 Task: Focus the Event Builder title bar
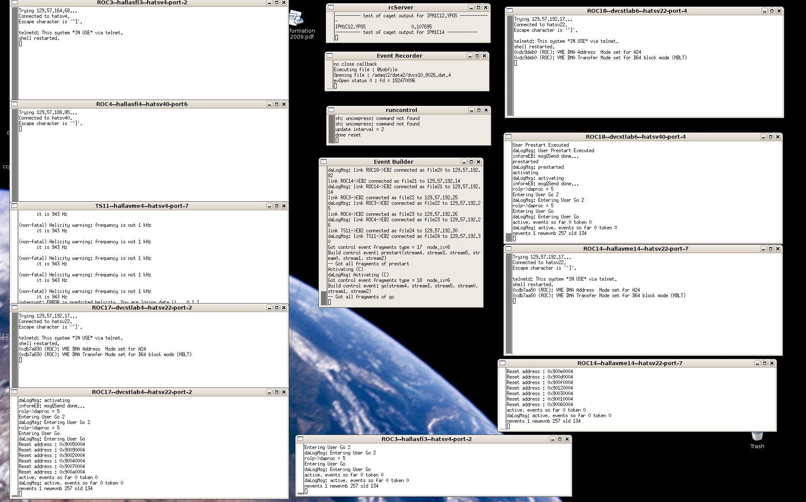point(393,162)
